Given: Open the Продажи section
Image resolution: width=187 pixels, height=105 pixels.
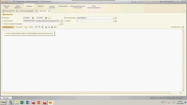Looking at the screenshot, I should (29, 6).
